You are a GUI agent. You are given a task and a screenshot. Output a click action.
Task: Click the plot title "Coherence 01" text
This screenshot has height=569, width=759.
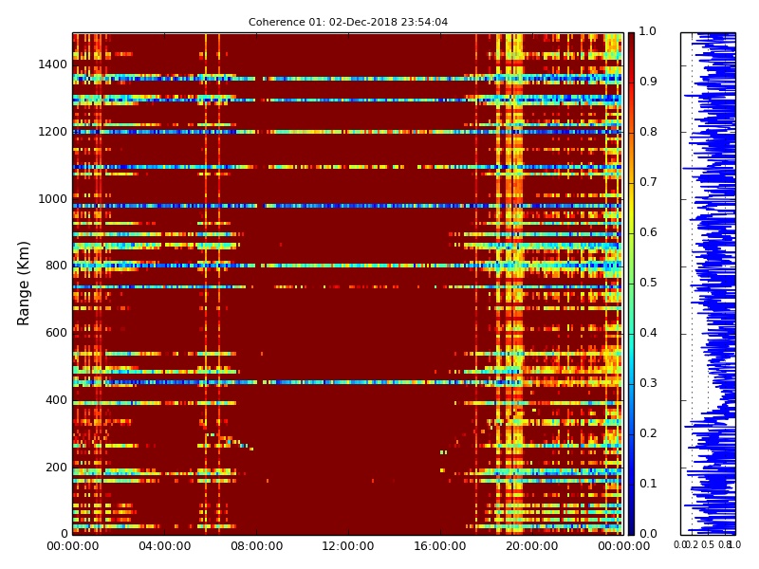point(347,22)
